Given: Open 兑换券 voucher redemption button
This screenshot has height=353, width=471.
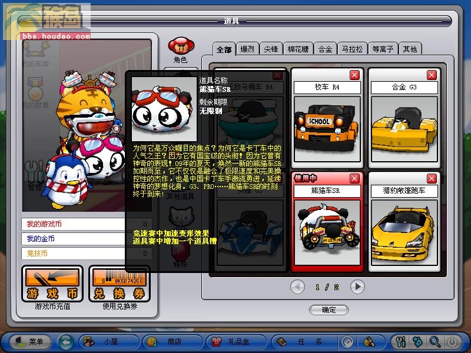Looking at the screenshot, I should coord(120,284).
